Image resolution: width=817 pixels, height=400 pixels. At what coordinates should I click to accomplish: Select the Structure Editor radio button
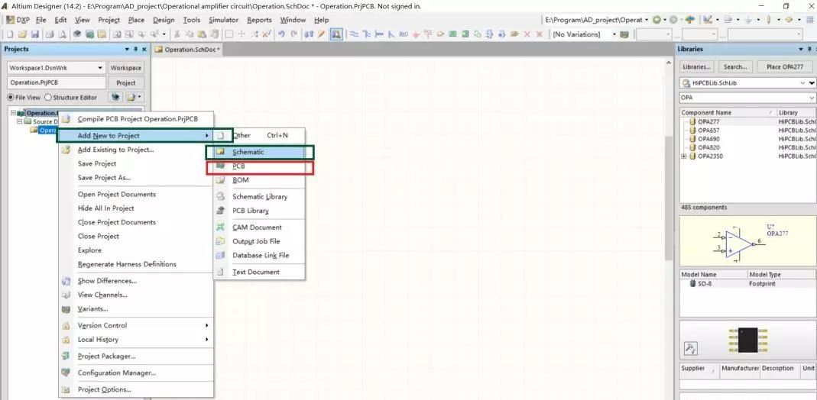tap(49, 97)
